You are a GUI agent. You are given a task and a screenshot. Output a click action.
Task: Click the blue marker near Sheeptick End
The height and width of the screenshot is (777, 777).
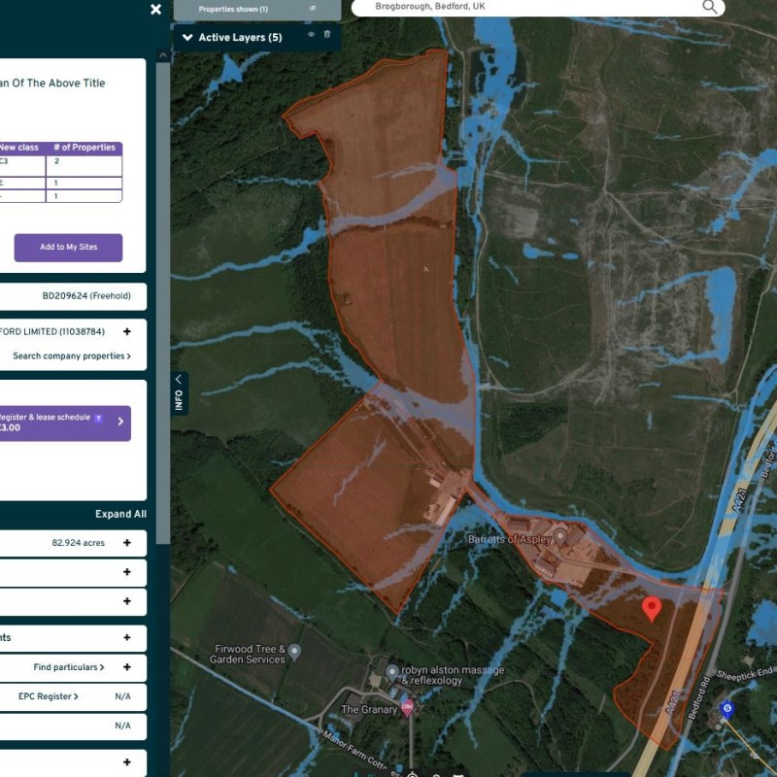[726, 710]
